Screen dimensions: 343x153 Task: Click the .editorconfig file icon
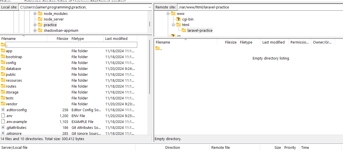[x=3, y=110]
